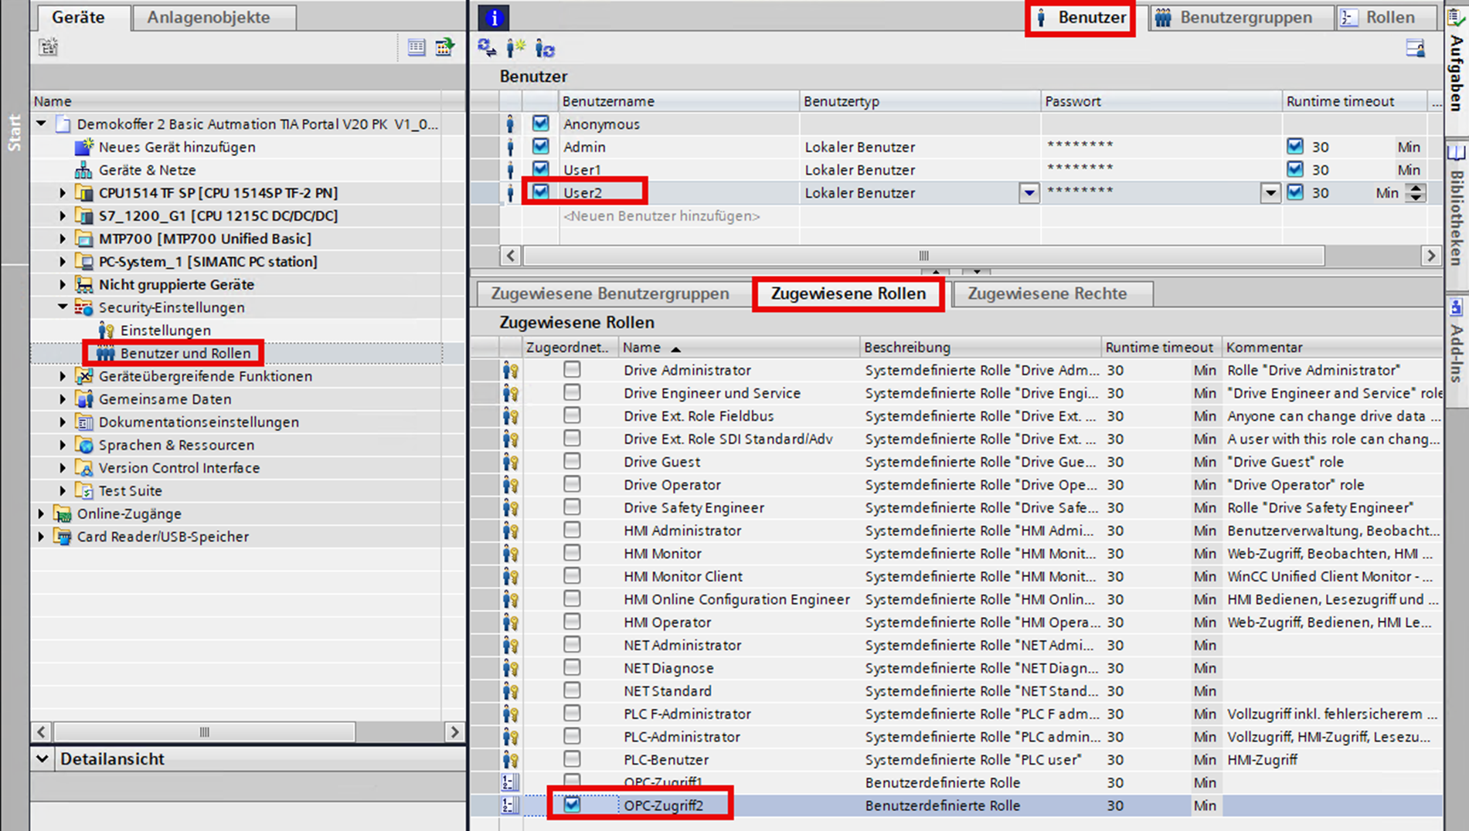The width and height of the screenshot is (1469, 831).
Task: Expand the Online-Zugänge node
Action: click(x=42, y=514)
